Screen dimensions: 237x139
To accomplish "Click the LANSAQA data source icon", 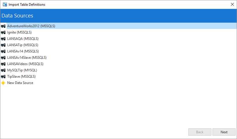I will click(x=3, y=39).
